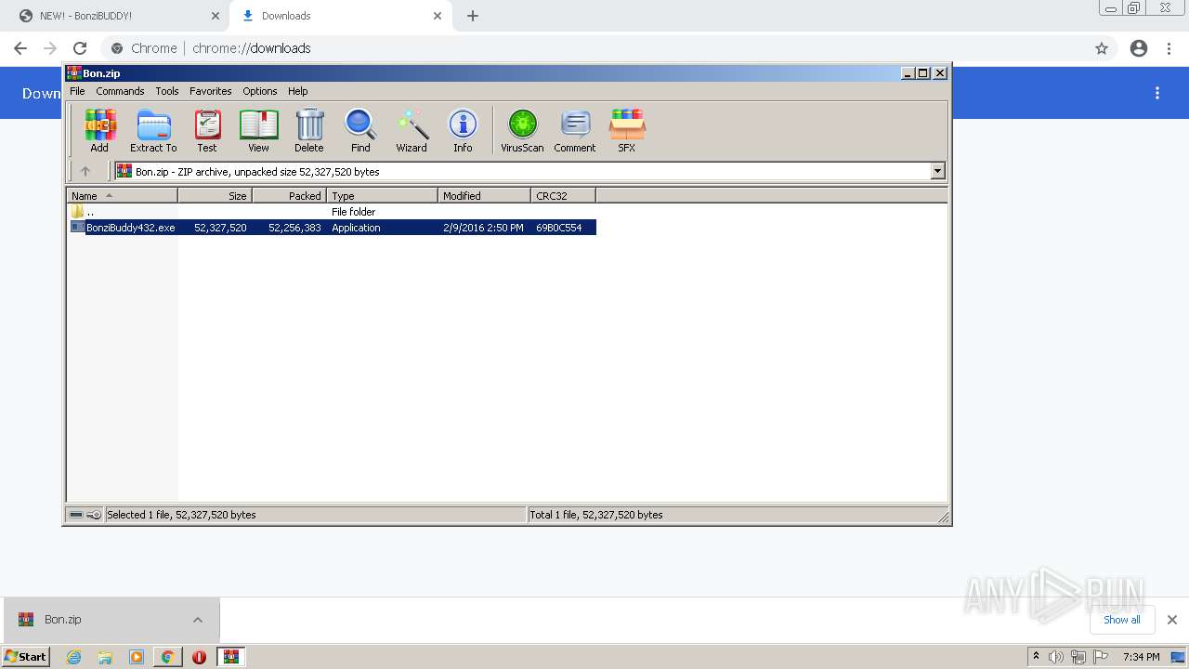
Task: Click the 7:34 PM taskbar clock
Action: (1141, 657)
